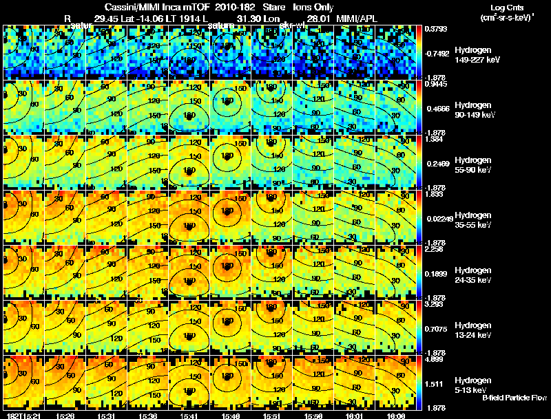Click the 'MIMI/APL' header text
The height and width of the screenshot is (419, 551).
point(357,19)
